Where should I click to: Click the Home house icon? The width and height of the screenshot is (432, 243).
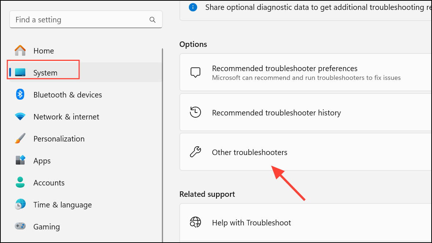click(x=20, y=51)
